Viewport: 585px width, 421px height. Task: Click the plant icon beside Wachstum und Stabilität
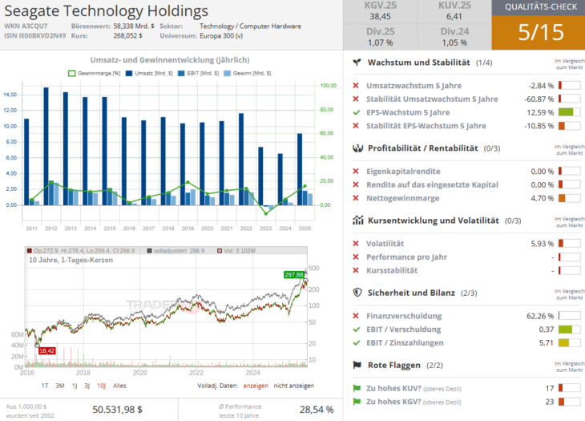[357, 62]
